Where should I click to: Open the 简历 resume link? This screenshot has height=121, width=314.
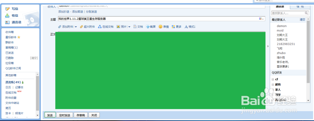pyautogui.click(x=8, y=108)
